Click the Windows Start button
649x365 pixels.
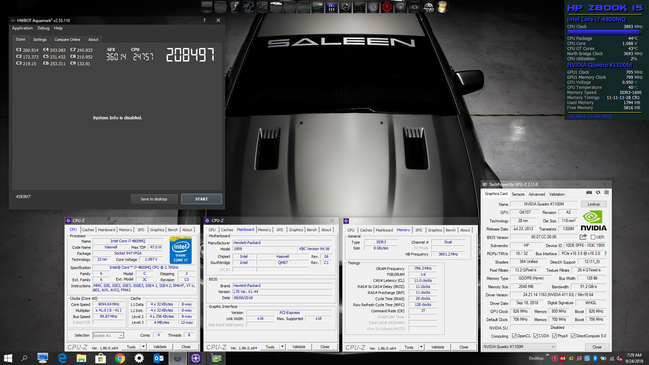pos(8,358)
